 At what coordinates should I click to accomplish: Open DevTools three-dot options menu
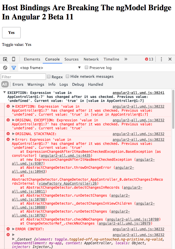[x=161, y=59]
